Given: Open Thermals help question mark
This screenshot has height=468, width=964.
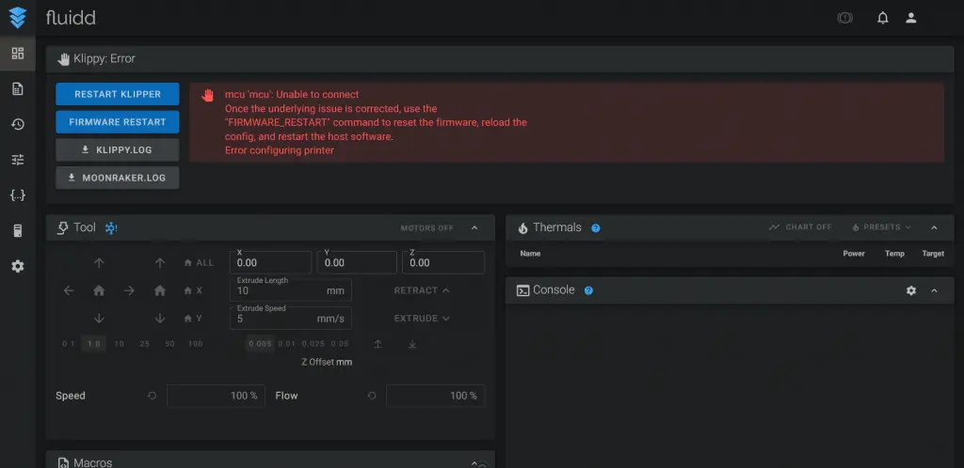Looking at the screenshot, I should coord(595,227).
